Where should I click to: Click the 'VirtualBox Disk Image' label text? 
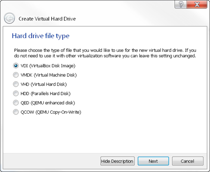pyautogui.click(x=52, y=66)
